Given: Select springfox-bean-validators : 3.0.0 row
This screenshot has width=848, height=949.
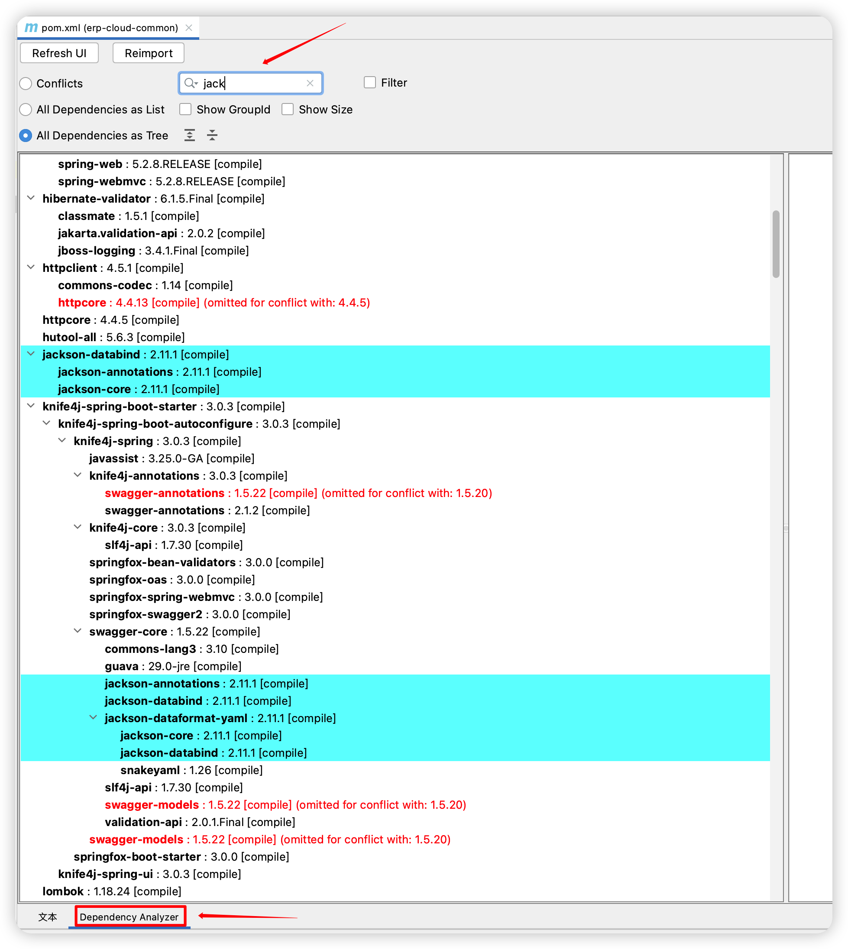Looking at the screenshot, I should pyautogui.click(x=207, y=562).
